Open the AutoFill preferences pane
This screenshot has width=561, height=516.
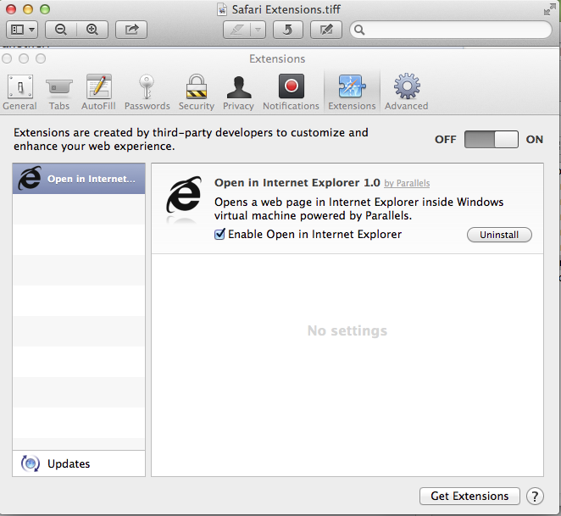(x=98, y=92)
